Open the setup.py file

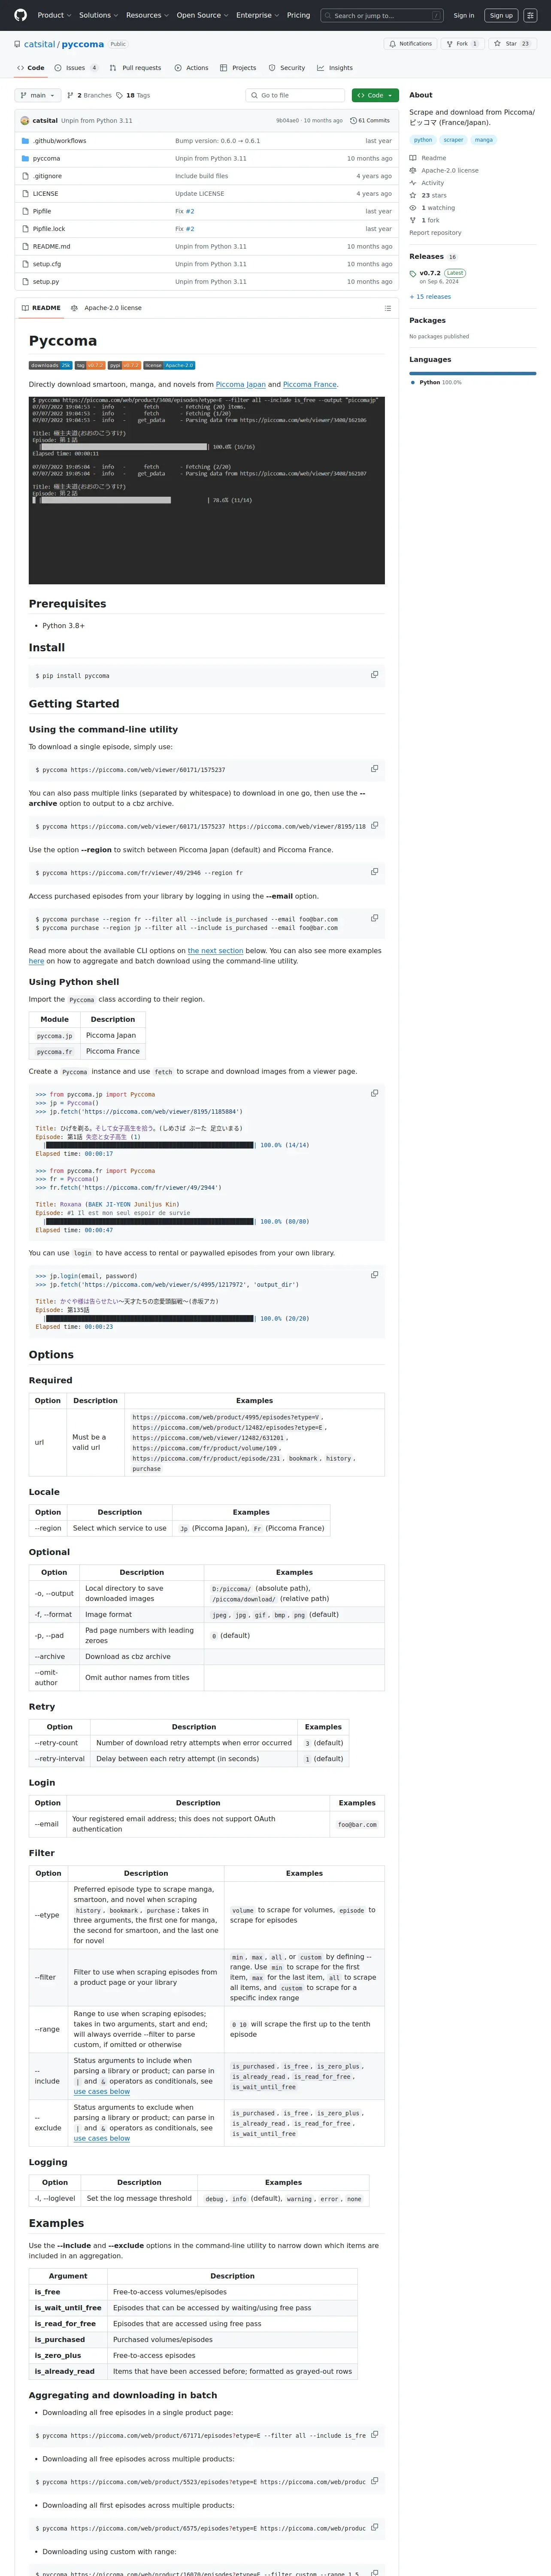click(x=46, y=282)
